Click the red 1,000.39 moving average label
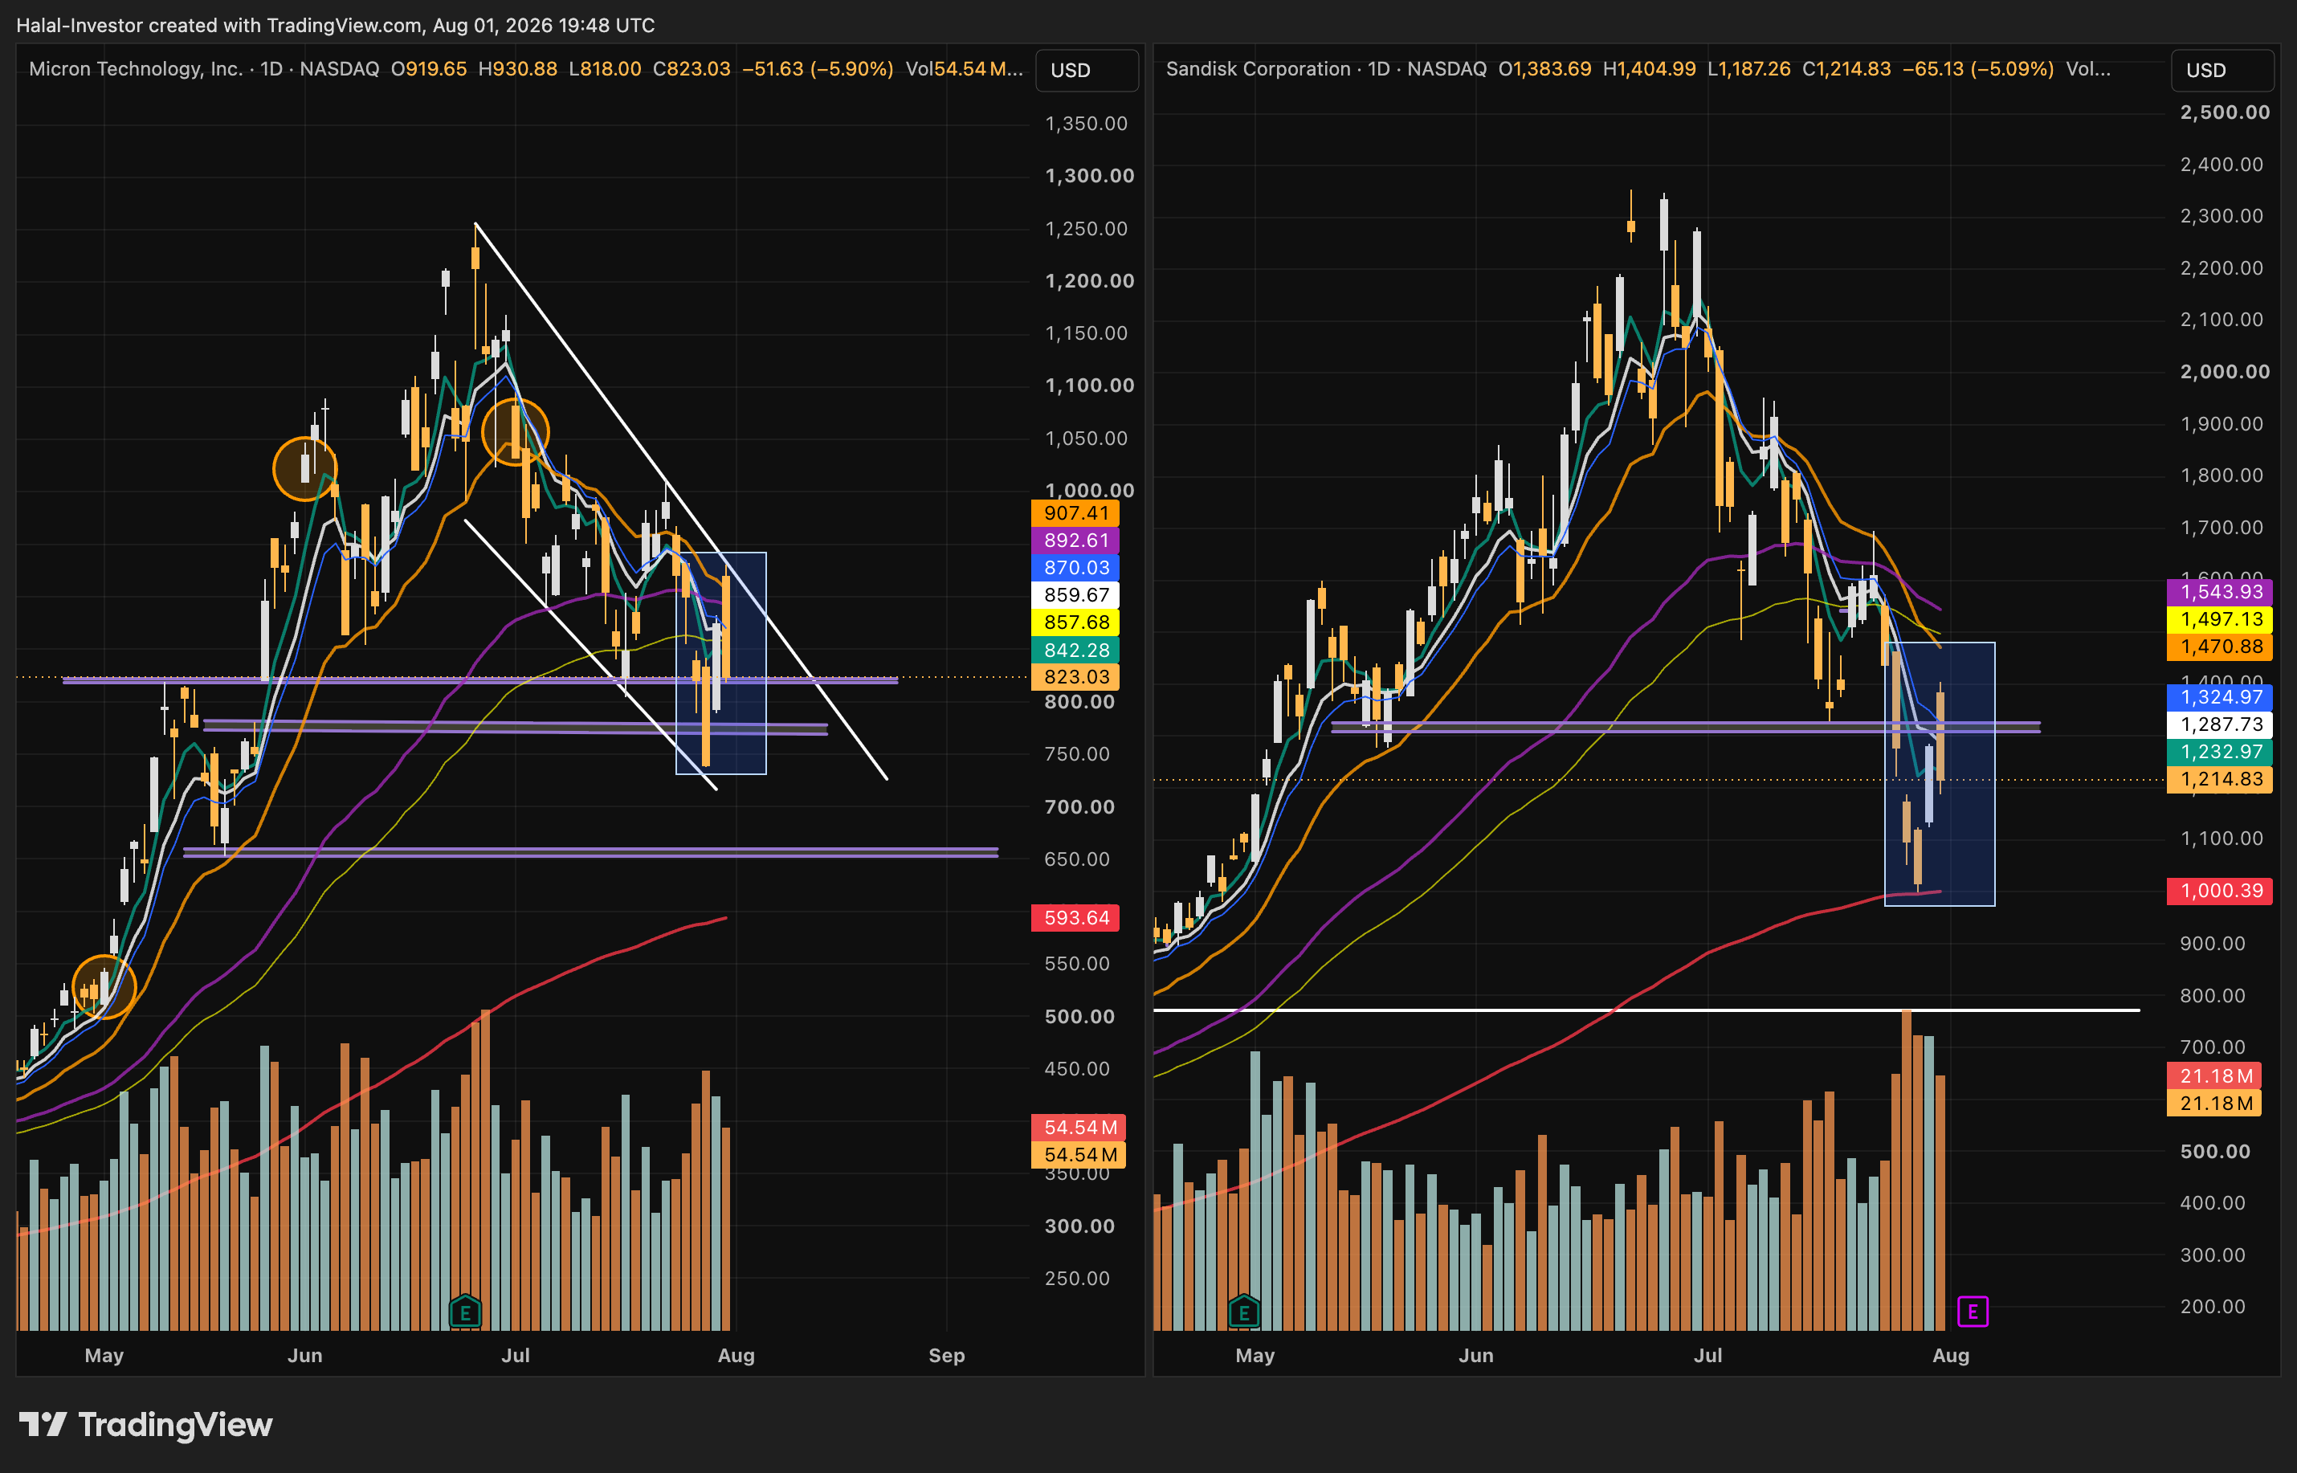Viewport: 2297px width, 1473px height. (2218, 892)
